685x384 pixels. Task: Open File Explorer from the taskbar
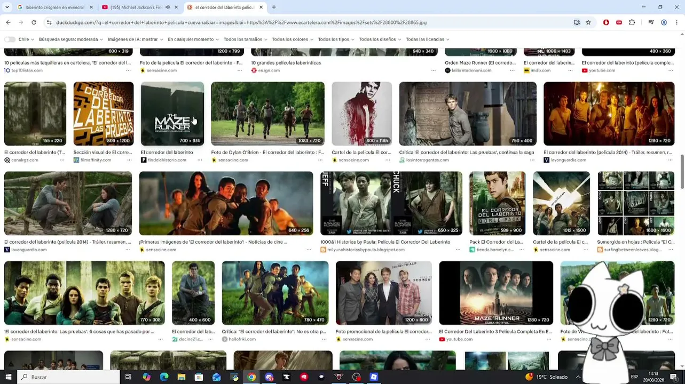tap(182, 377)
